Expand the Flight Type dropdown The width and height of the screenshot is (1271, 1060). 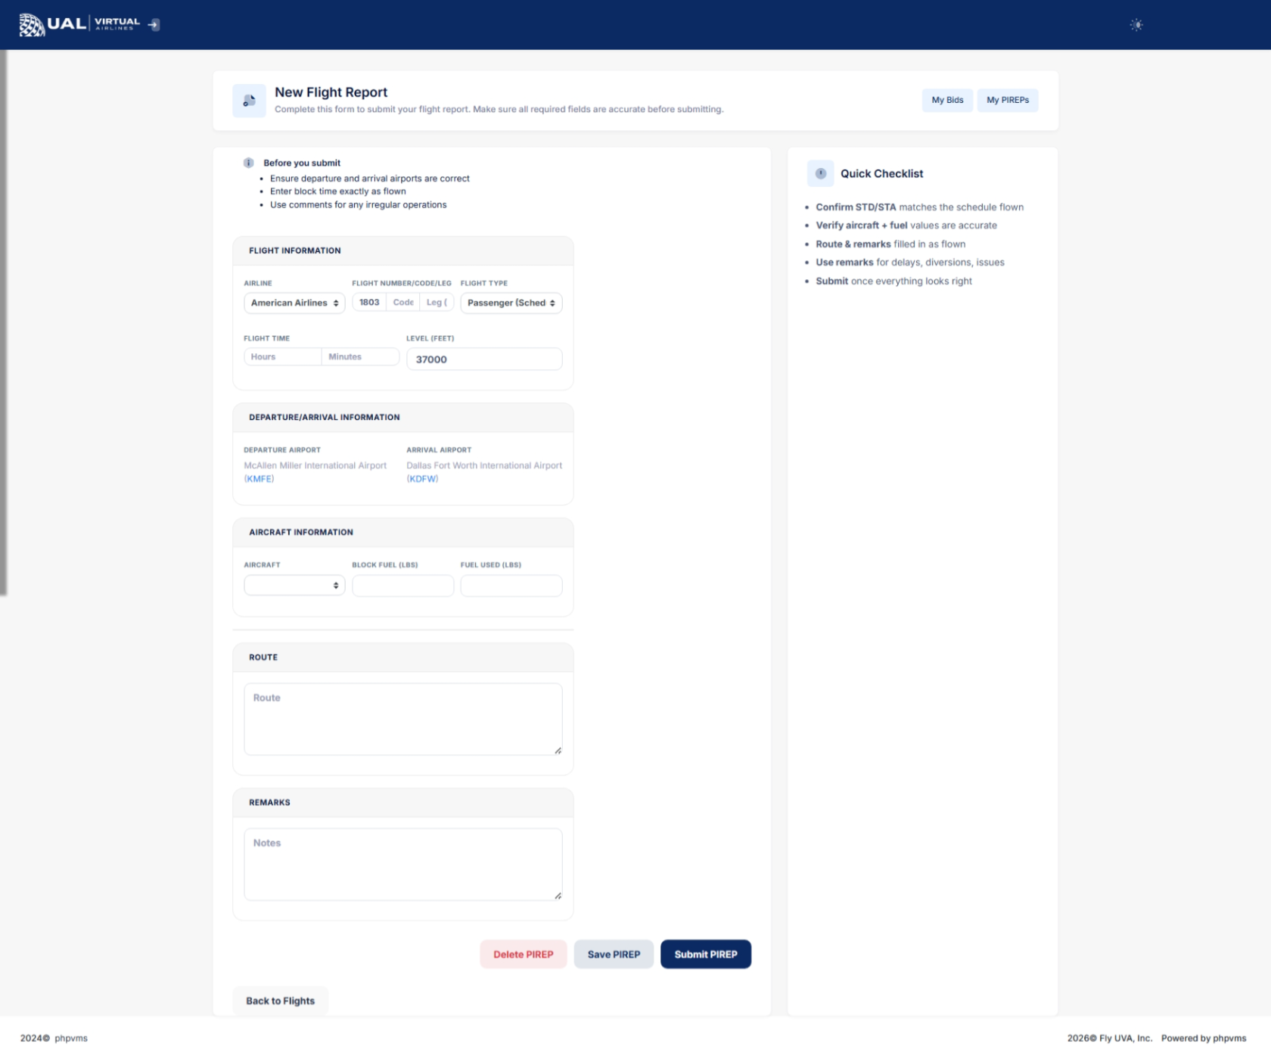511,303
